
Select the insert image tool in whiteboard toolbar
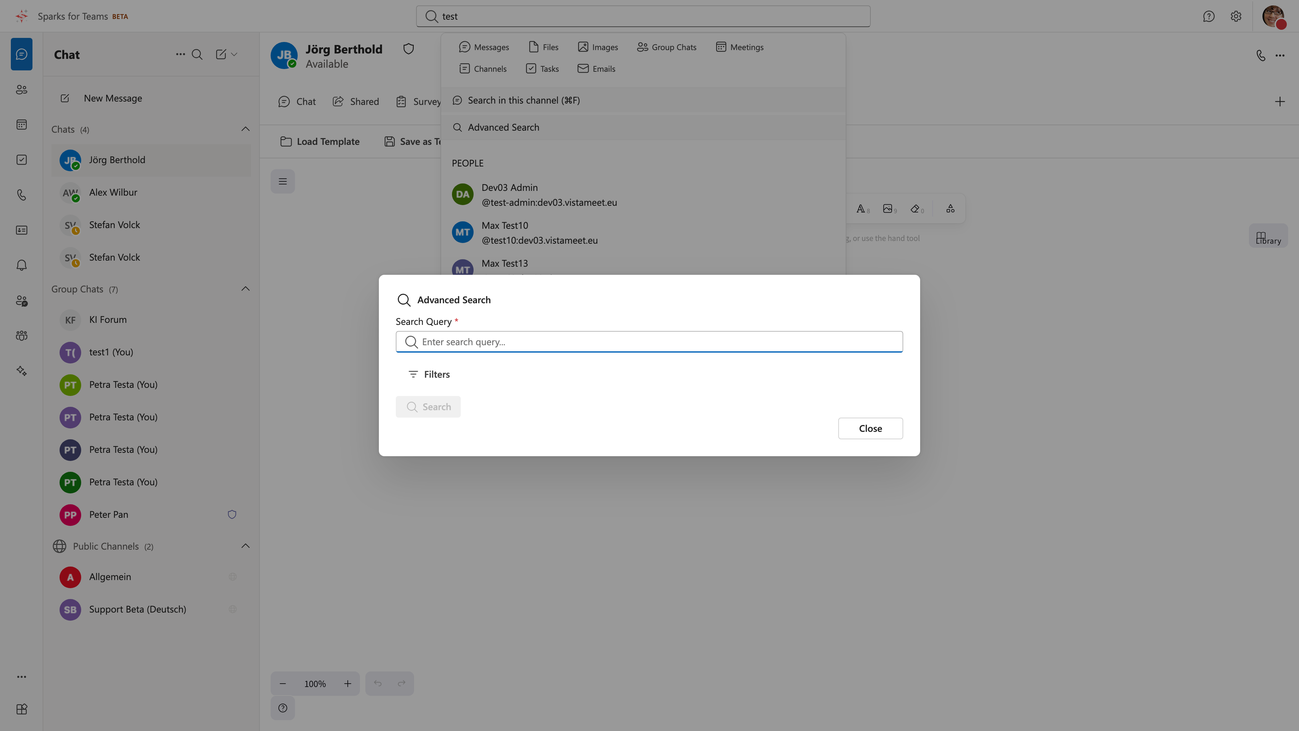[x=889, y=209]
